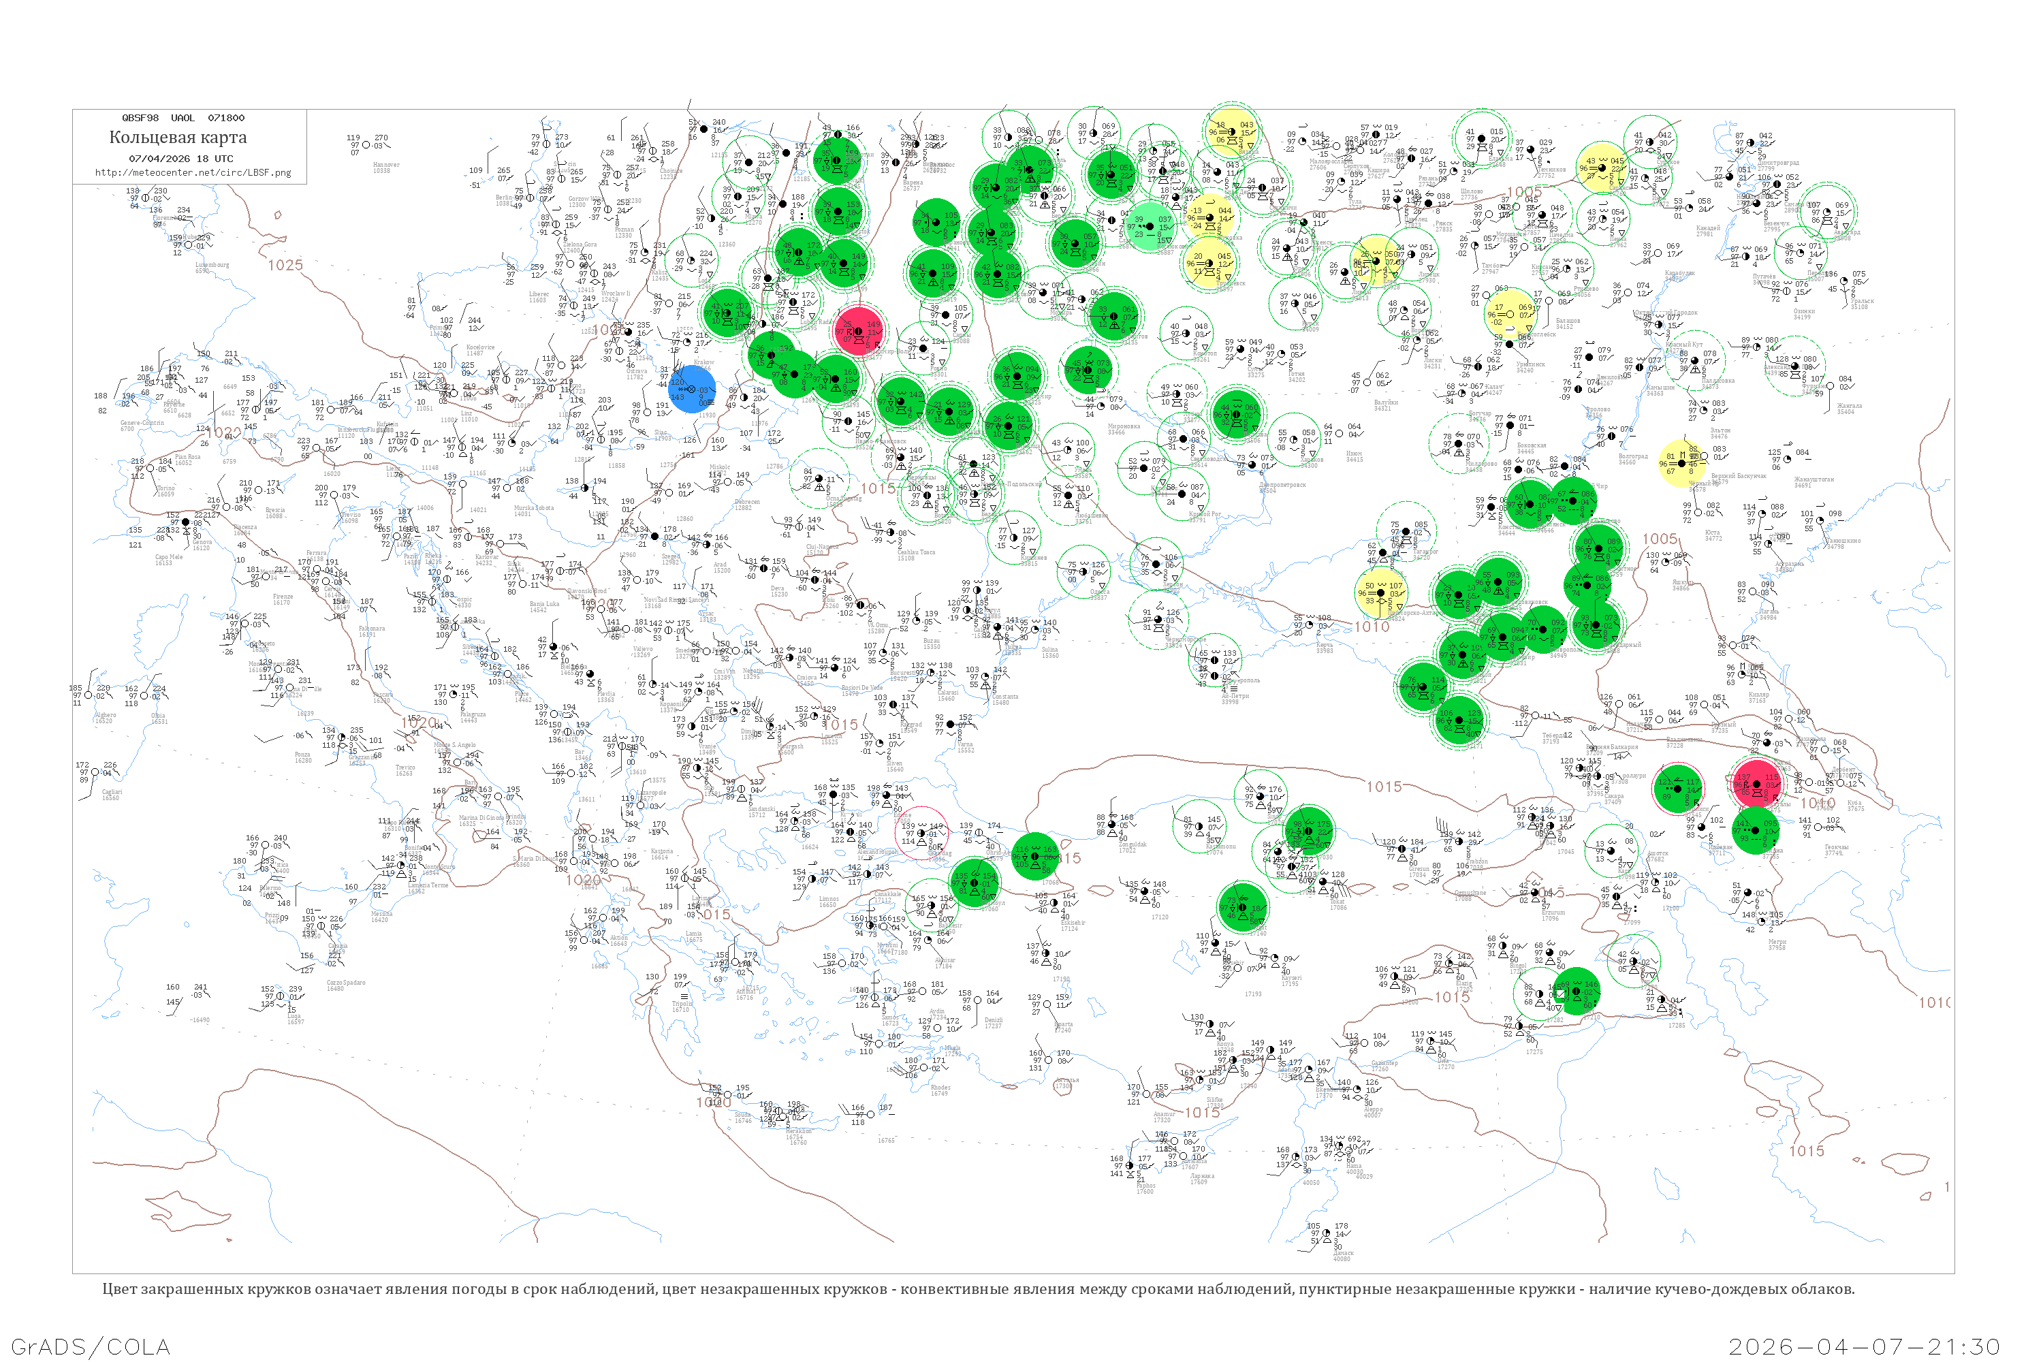Image resolution: width=2043 pixels, height=1362 pixels.
Task: Click the 1025 isobar pressure label
Action: tap(285, 264)
